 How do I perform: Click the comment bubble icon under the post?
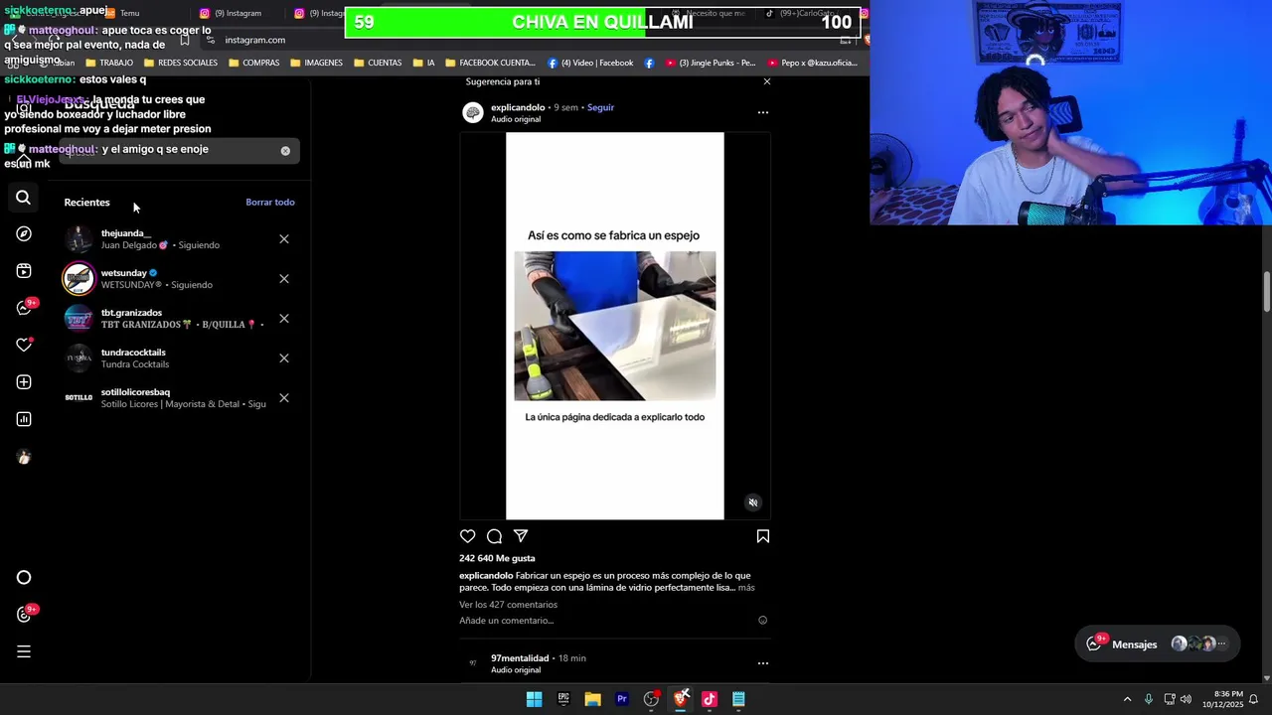[494, 536]
